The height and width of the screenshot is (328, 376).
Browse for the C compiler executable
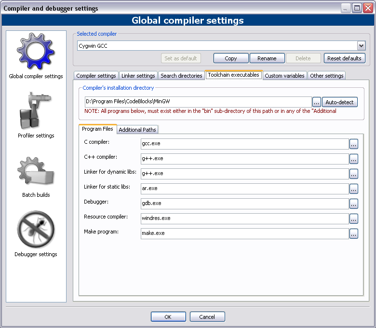click(x=353, y=144)
